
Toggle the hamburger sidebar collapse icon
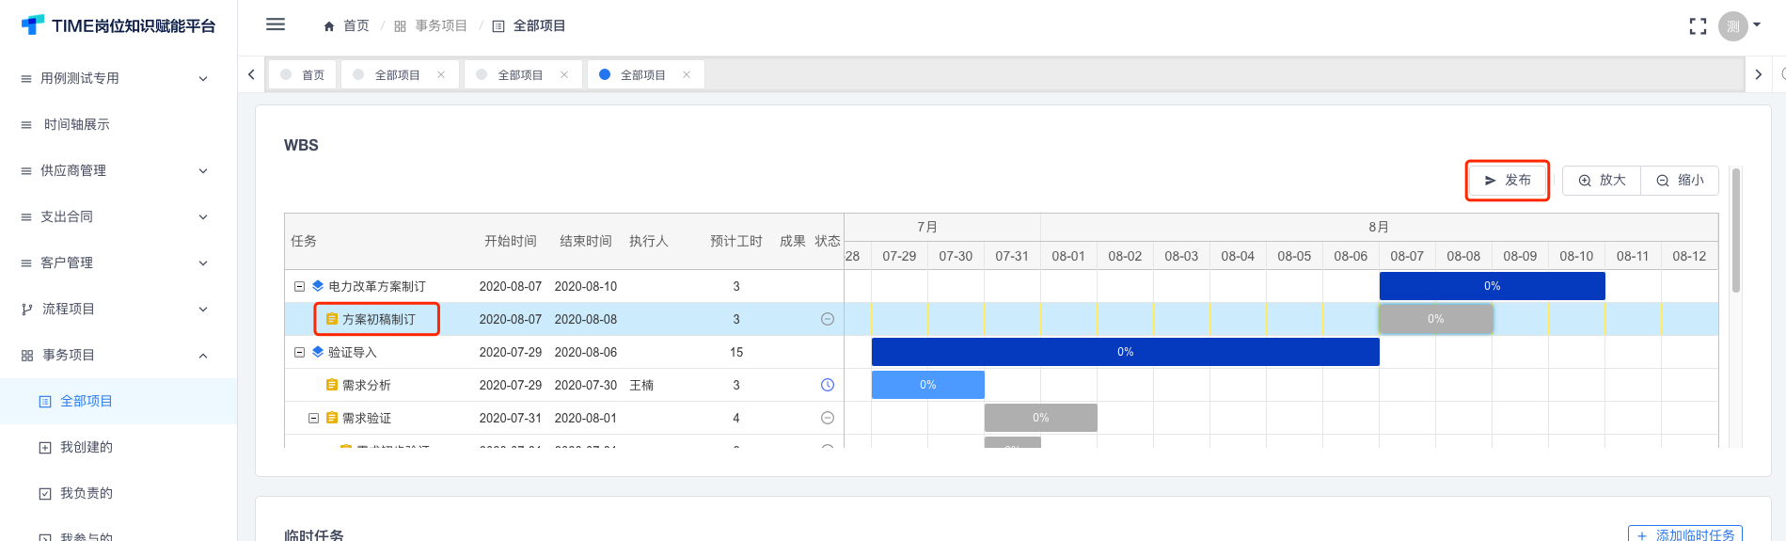tap(276, 24)
